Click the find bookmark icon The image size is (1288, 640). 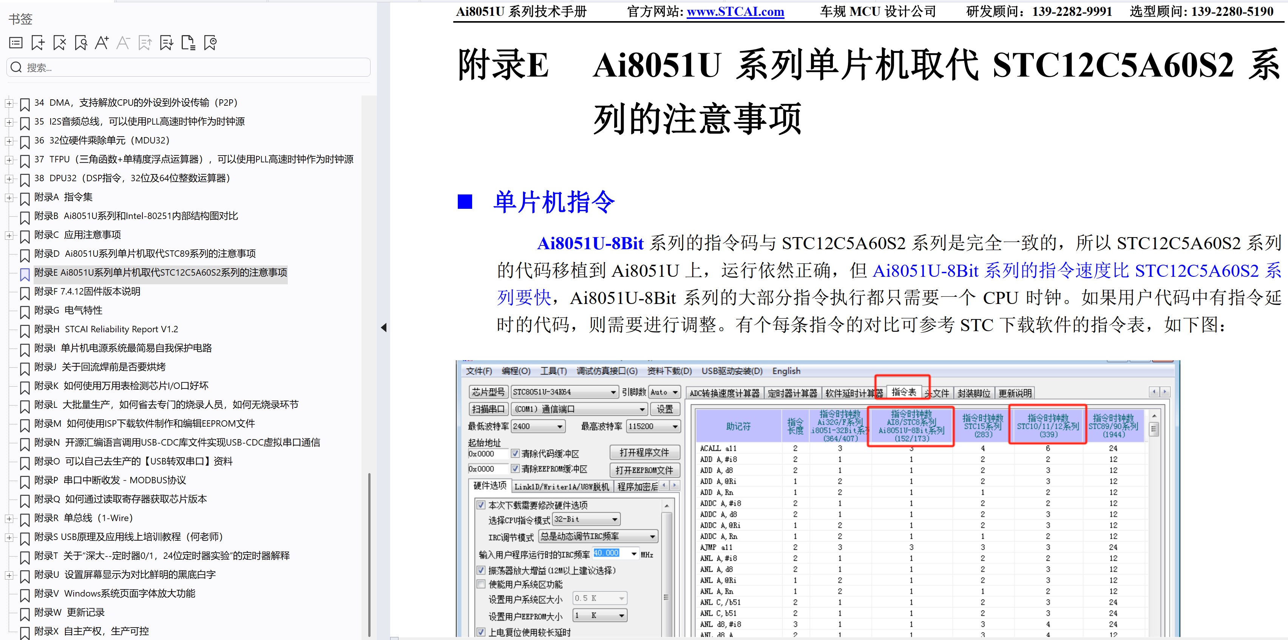80,43
